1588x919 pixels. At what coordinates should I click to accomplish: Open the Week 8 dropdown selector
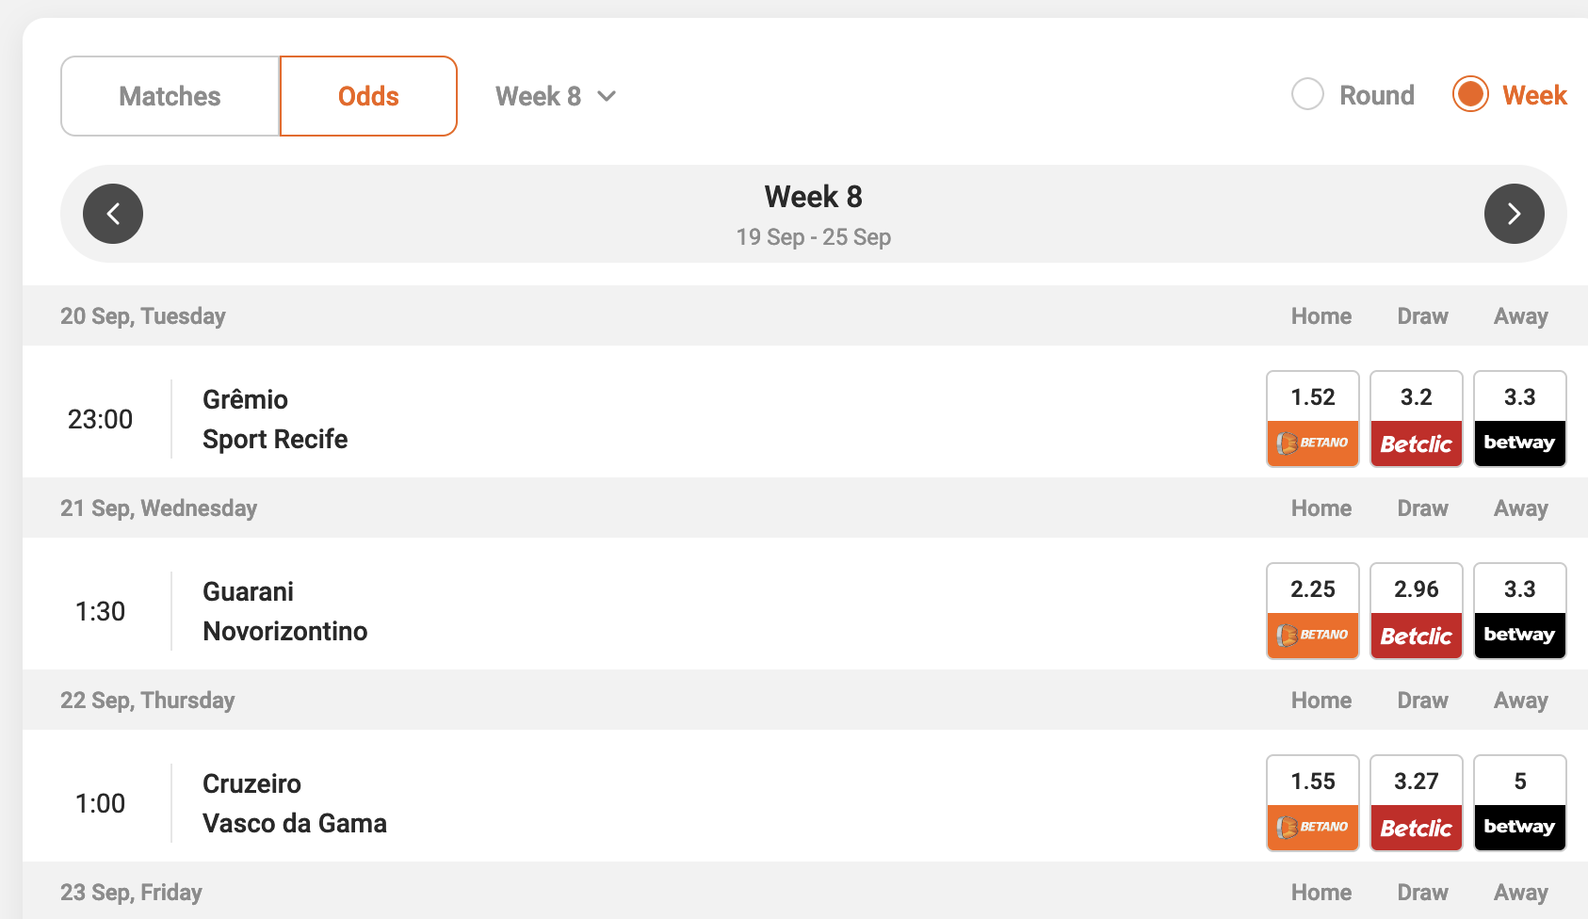[555, 95]
